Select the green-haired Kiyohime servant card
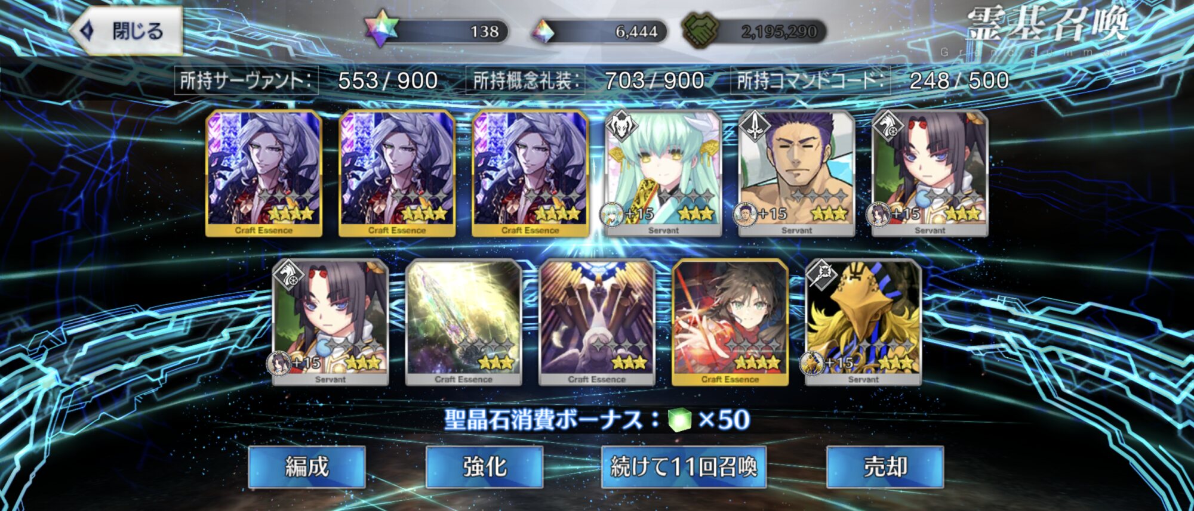This screenshot has height=511, width=1194. click(663, 174)
